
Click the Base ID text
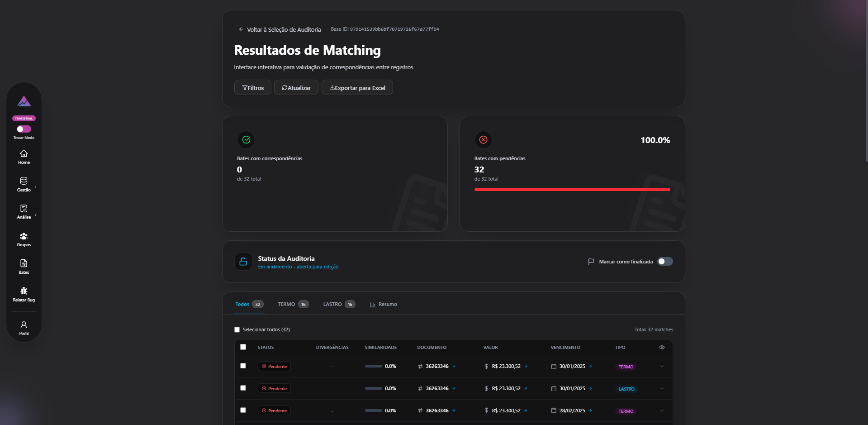pyautogui.click(x=385, y=29)
